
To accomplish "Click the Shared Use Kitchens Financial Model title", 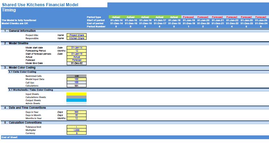I will click(40, 5).
